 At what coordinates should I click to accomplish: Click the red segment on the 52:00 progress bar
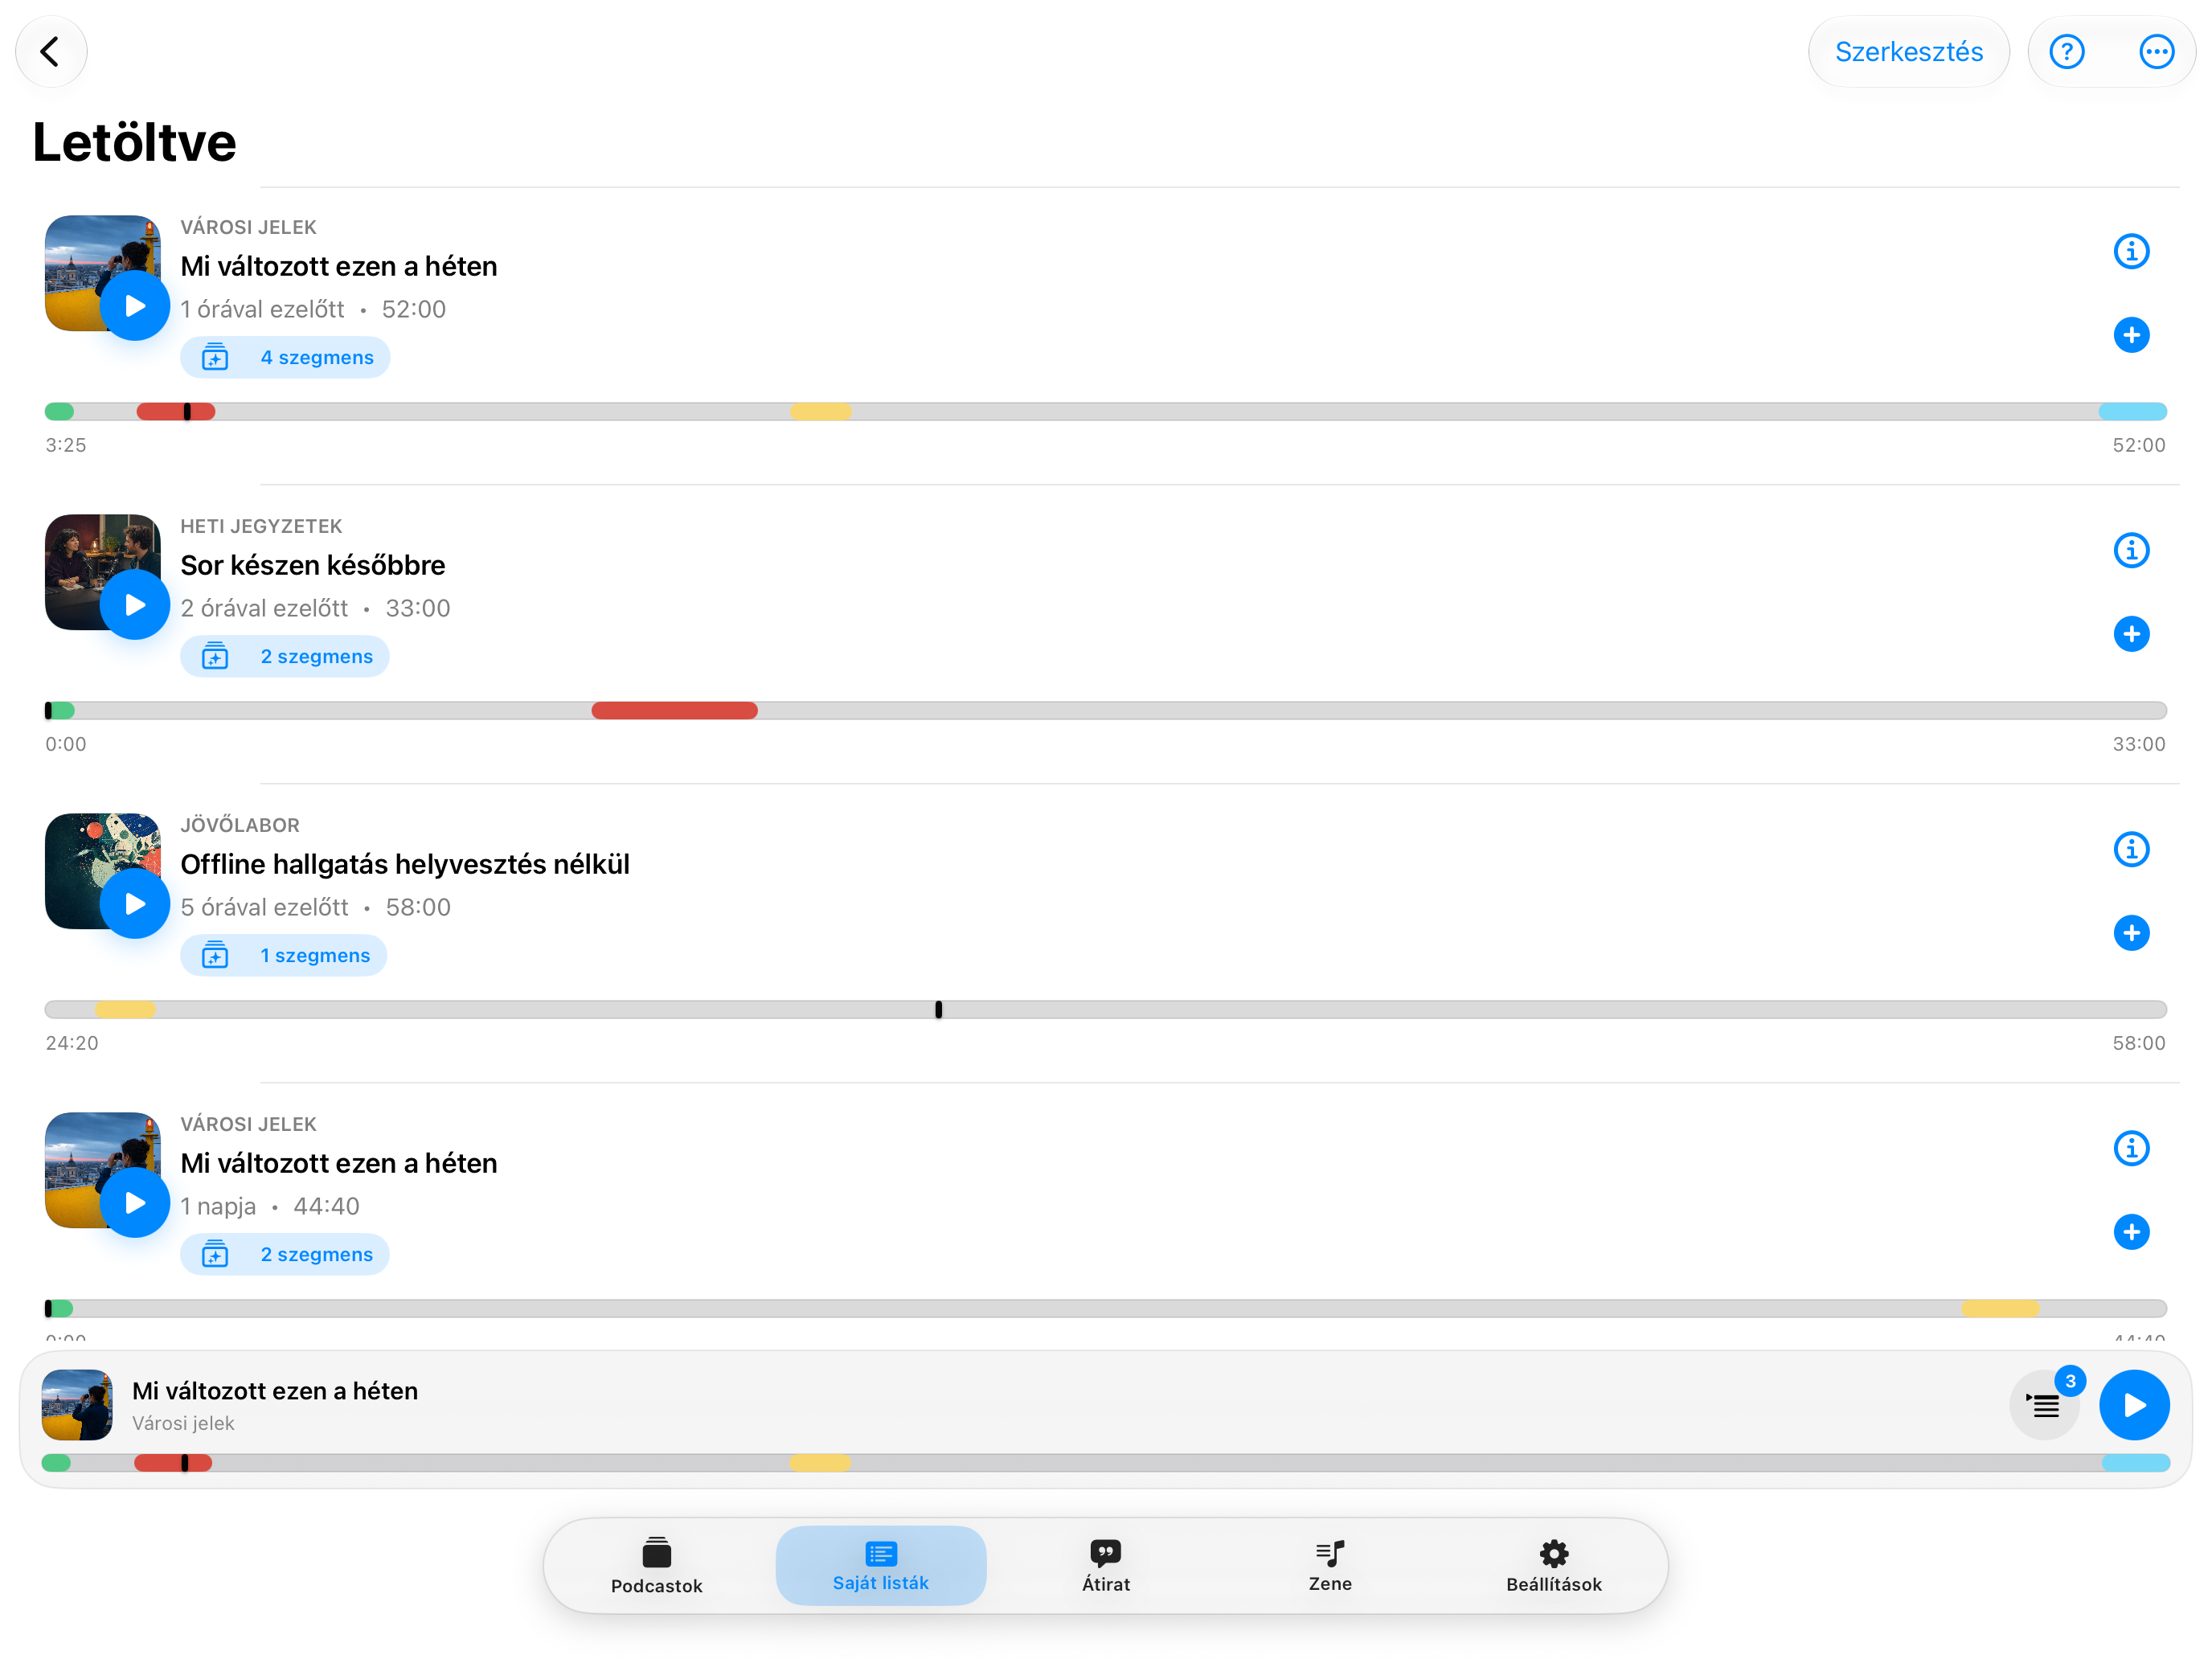[x=175, y=412]
